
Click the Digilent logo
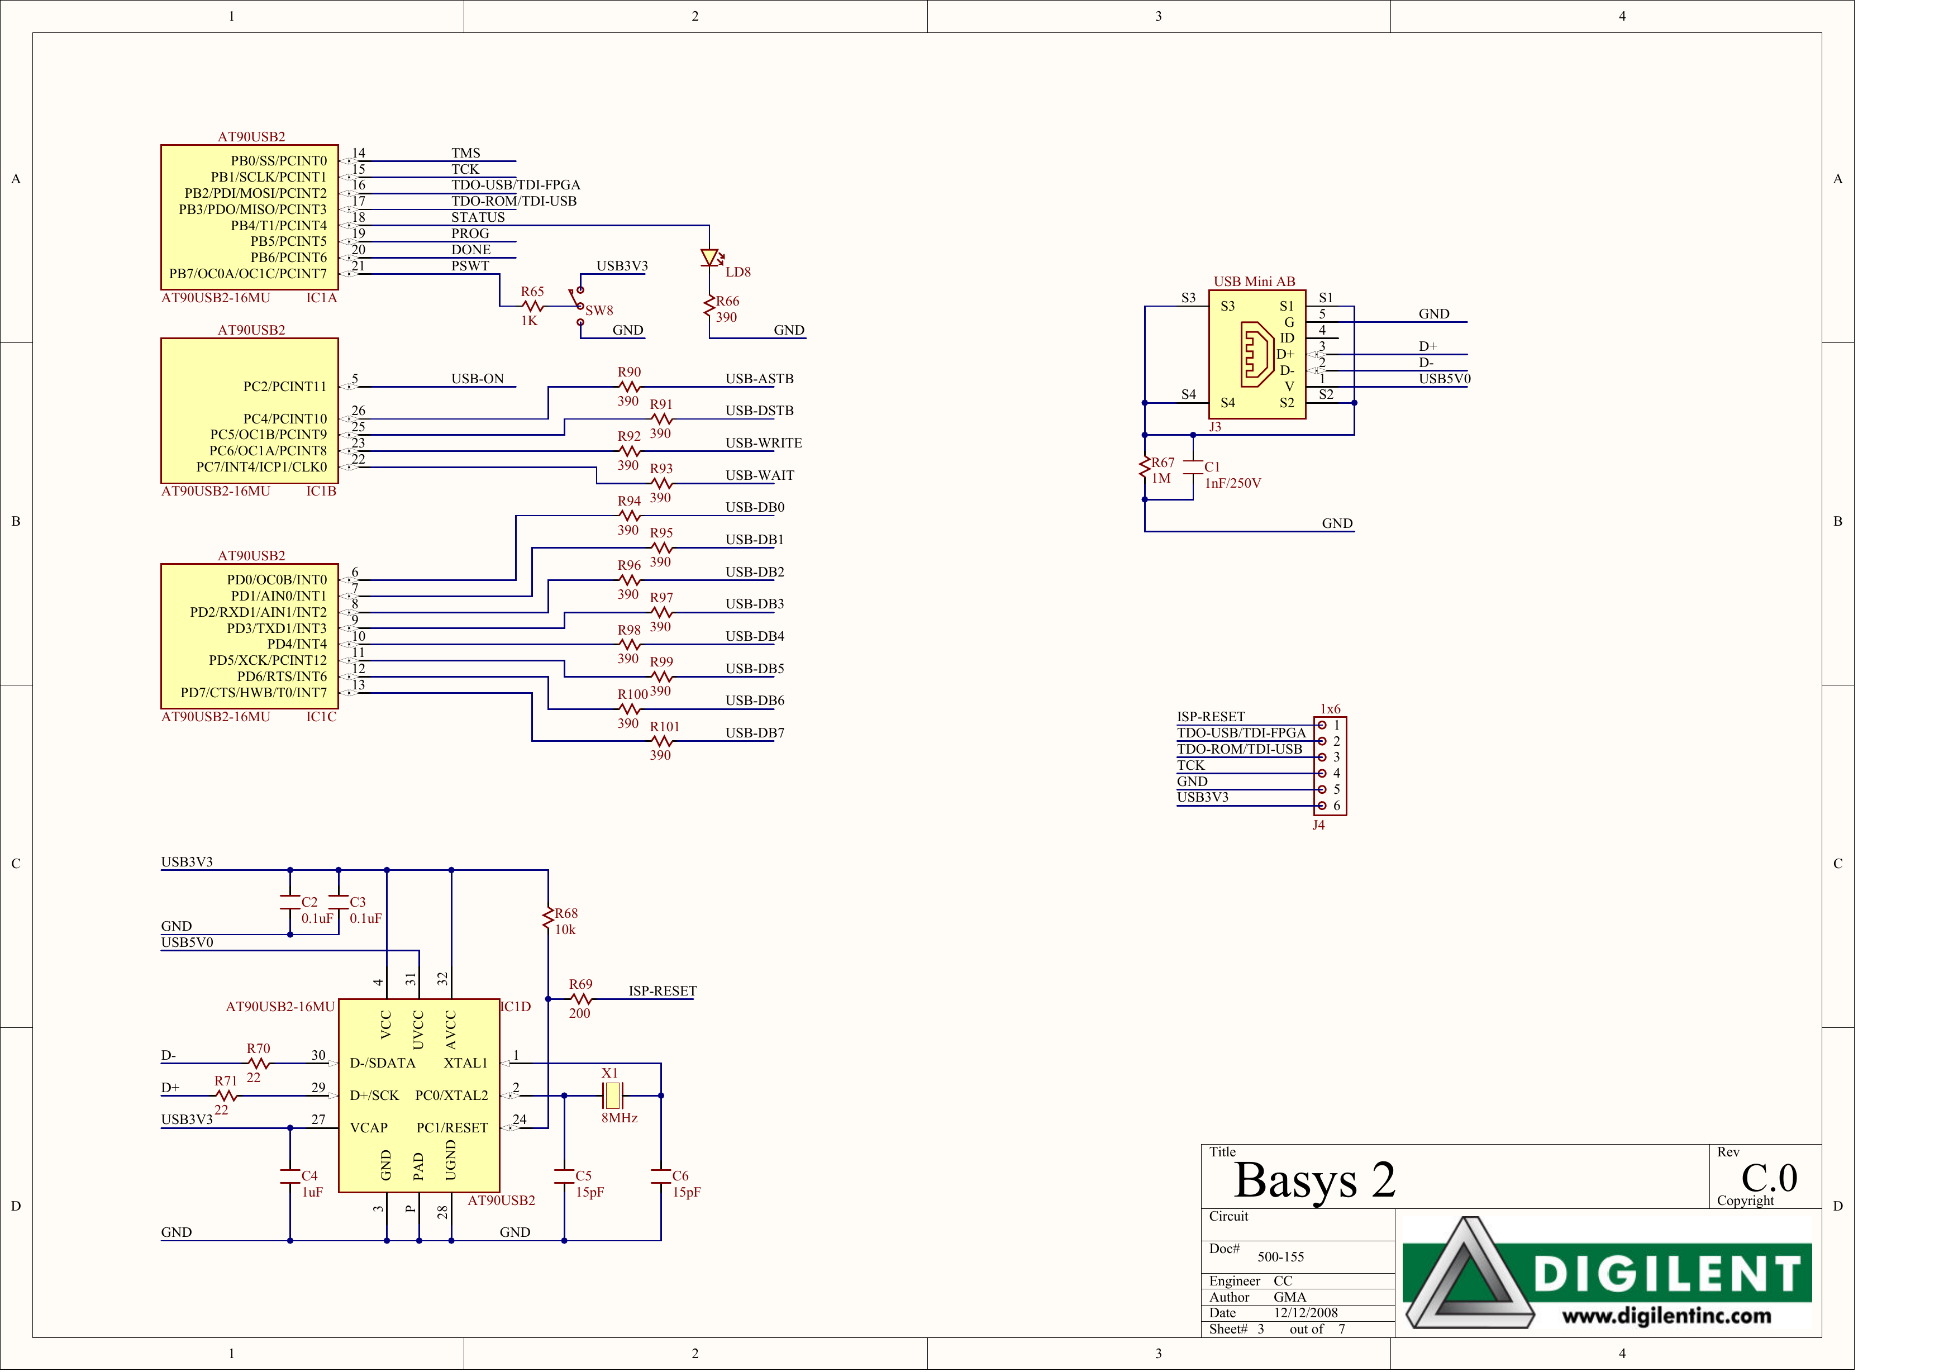[1609, 1273]
